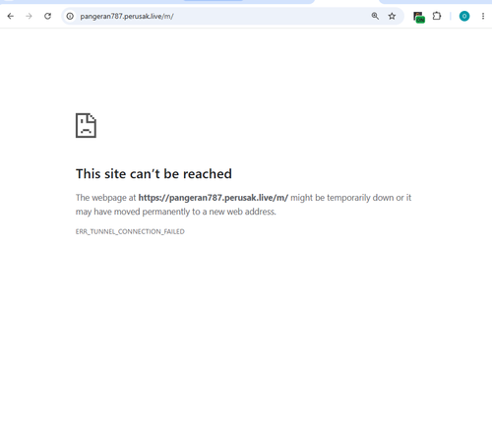Image resolution: width=492 pixels, height=435 pixels.
Task: Click the words "The webpage at"
Action: [105, 198]
